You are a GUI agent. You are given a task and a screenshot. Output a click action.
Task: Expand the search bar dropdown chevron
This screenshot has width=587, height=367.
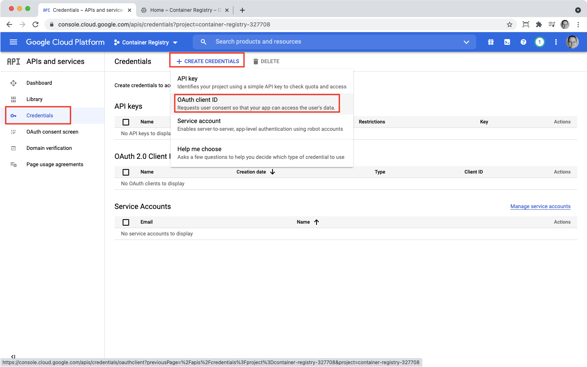pyautogui.click(x=466, y=42)
